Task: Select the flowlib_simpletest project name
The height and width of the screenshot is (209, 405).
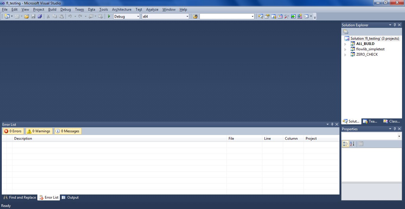Action: (x=370, y=49)
